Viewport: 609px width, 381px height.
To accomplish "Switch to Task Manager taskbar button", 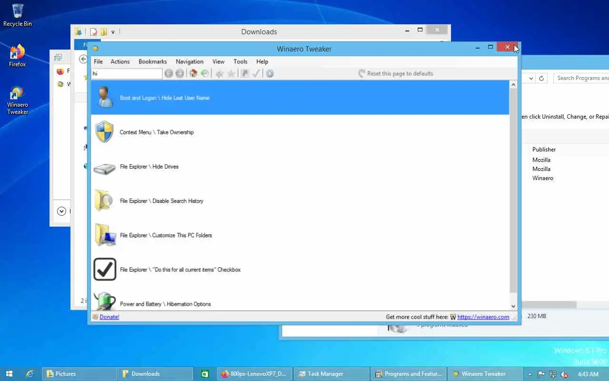I will [331, 374].
